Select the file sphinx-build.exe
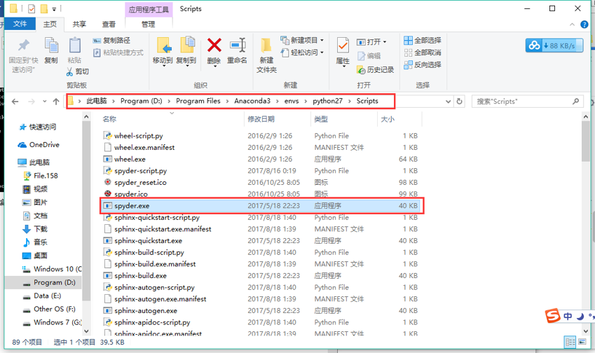The width and height of the screenshot is (595, 353). 140,276
